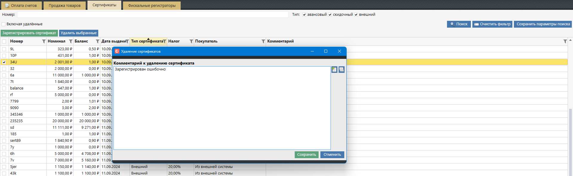Click the filter icon in Баланс column
This screenshot has height=176, width=573.
[97, 41]
